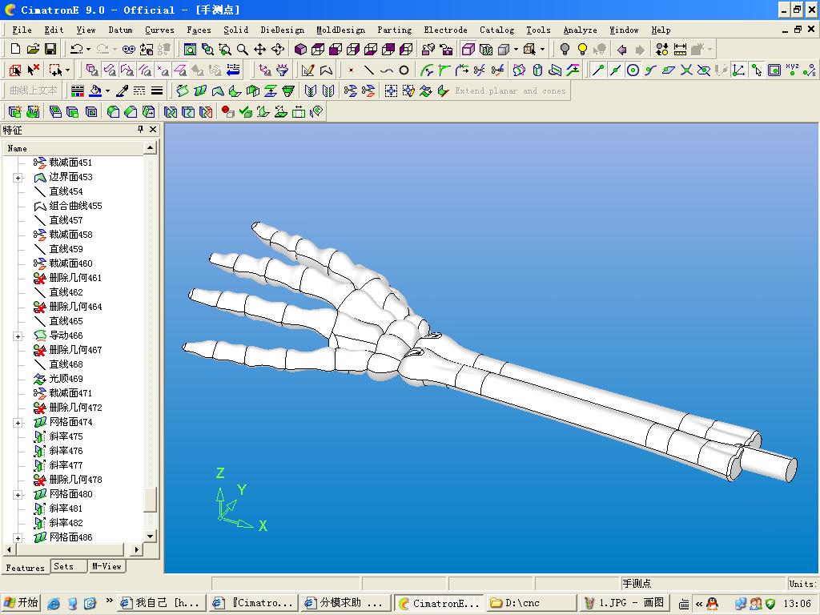
Task: Open the Undo history dropdown arrow
Action: 88,49
